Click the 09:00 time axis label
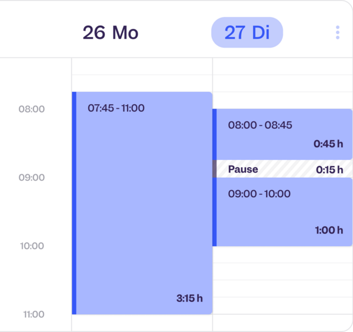Image resolution: width=353 pixels, height=332 pixels. (32, 178)
